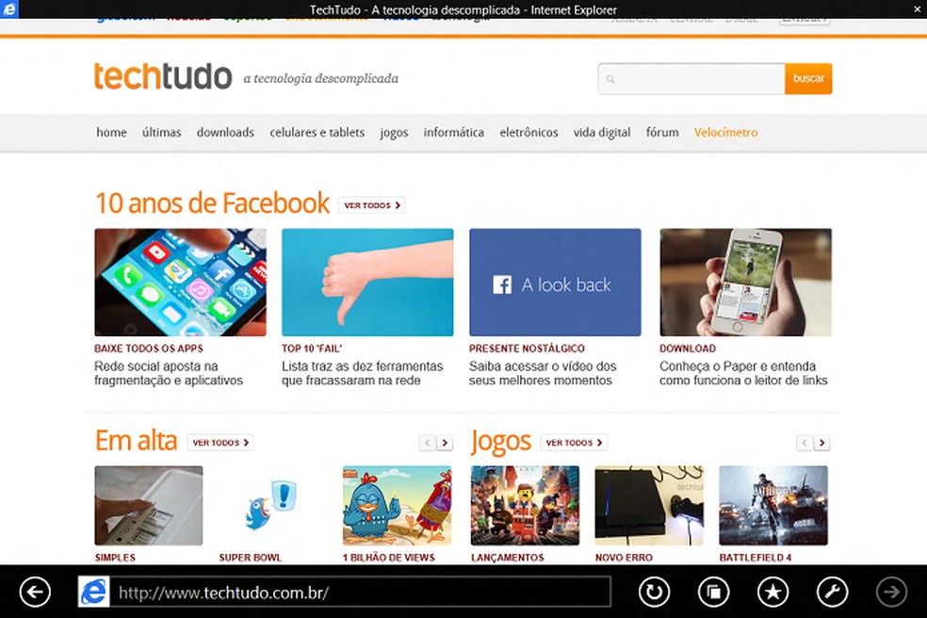Click the address bar URL field
The image size is (927, 618).
(x=361, y=592)
